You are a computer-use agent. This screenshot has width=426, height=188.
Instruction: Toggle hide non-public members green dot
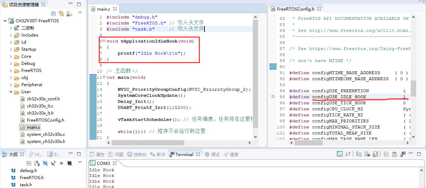(x=61, y=163)
